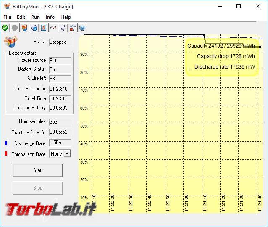Click the gray octagon stop toolbar icon
Screen dimensions: 268x227
(15, 28)
